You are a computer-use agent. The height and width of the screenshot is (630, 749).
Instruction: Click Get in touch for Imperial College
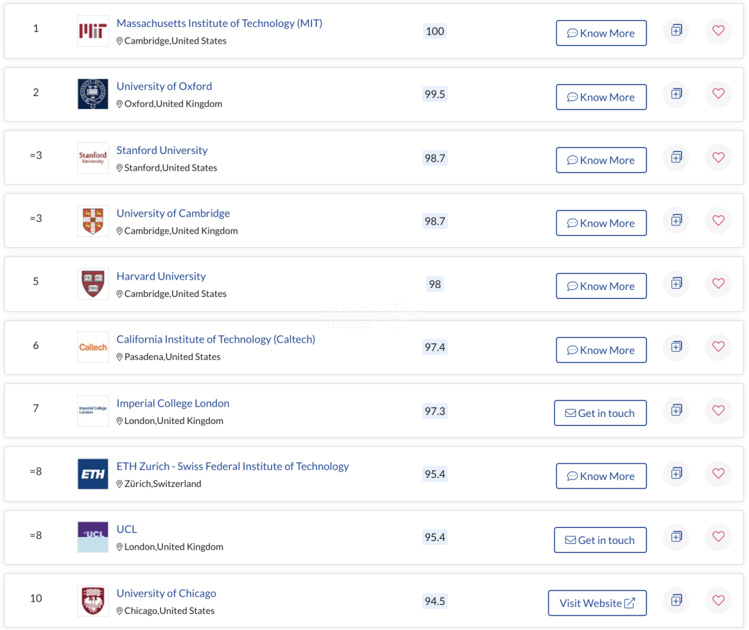pyautogui.click(x=600, y=413)
